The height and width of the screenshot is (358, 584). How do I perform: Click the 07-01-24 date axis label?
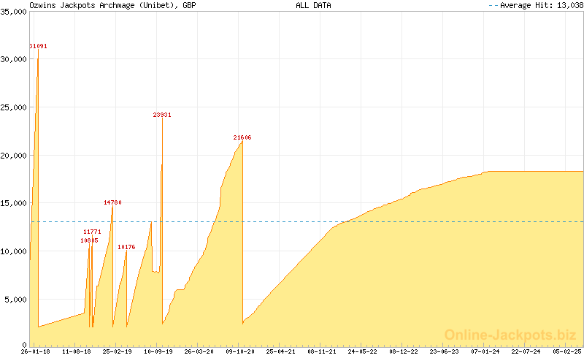coord(485,351)
